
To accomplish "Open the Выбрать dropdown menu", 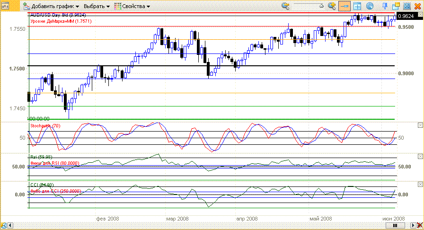I will coord(97,6).
